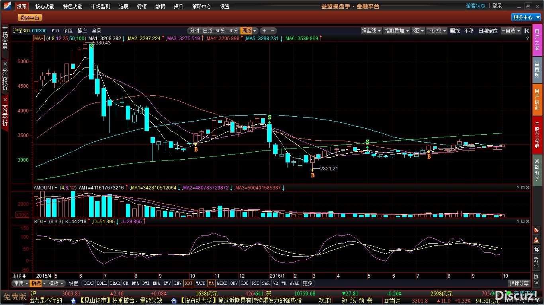The width and height of the screenshot is (544, 305).
Task: Click the F10 company info button
Action: coord(55,31)
